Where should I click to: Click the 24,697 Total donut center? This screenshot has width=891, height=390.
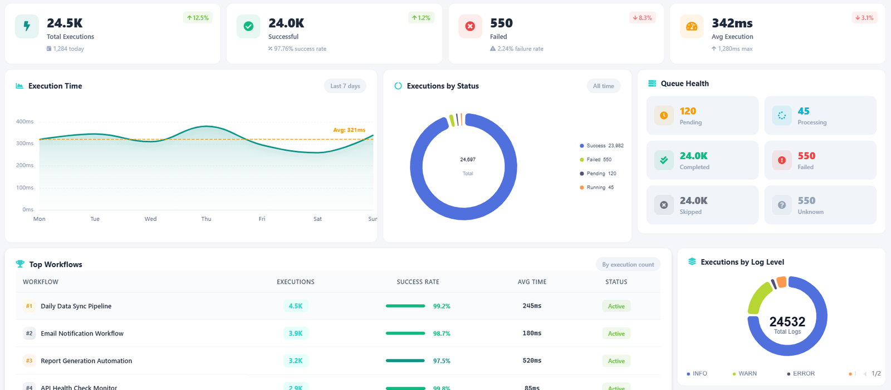[468, 166]
